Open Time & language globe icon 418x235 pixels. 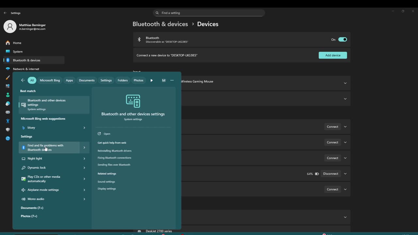[8, 103]
